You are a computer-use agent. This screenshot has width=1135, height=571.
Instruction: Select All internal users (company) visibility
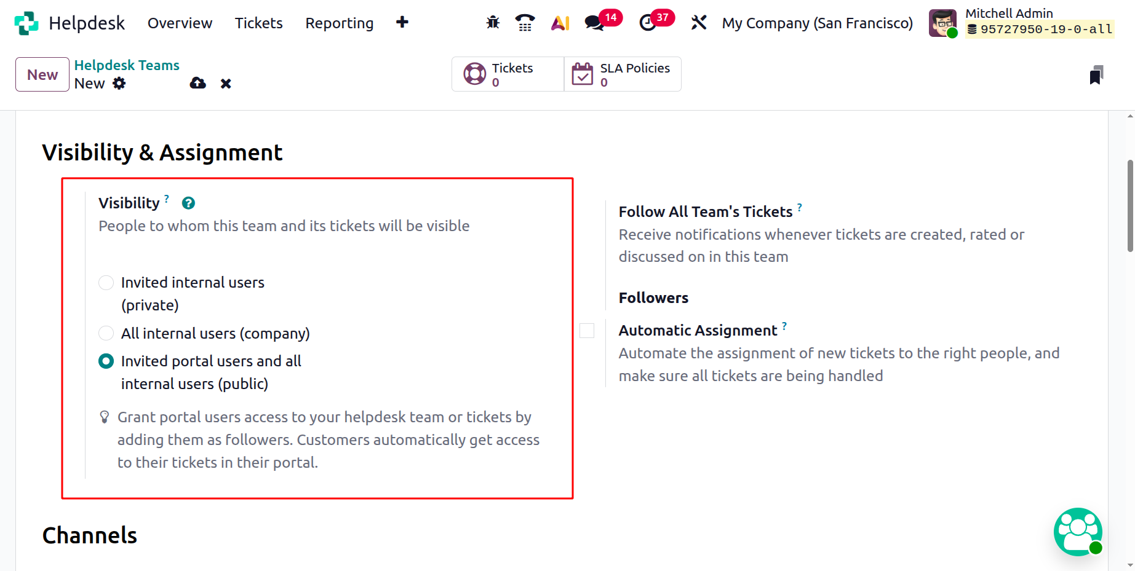(x=106, y=333)
